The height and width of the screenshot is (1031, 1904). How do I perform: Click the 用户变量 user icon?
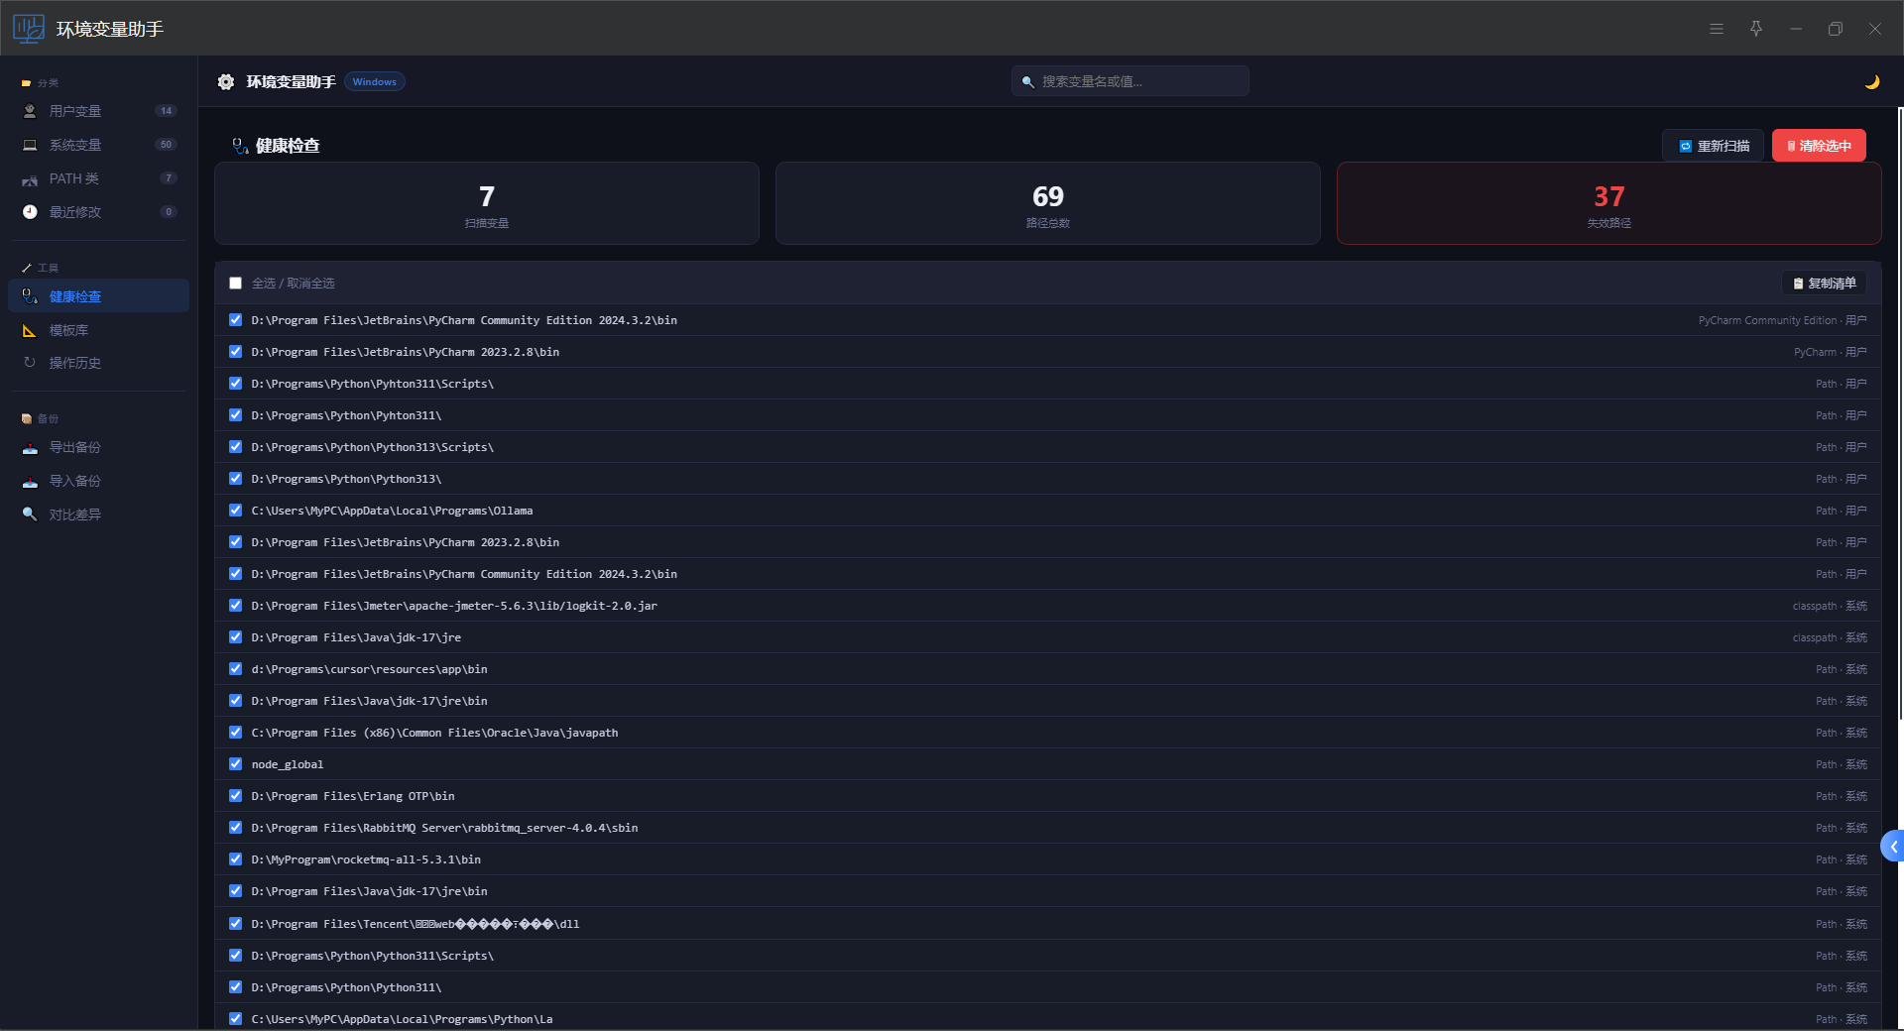[x=30, y=111]
